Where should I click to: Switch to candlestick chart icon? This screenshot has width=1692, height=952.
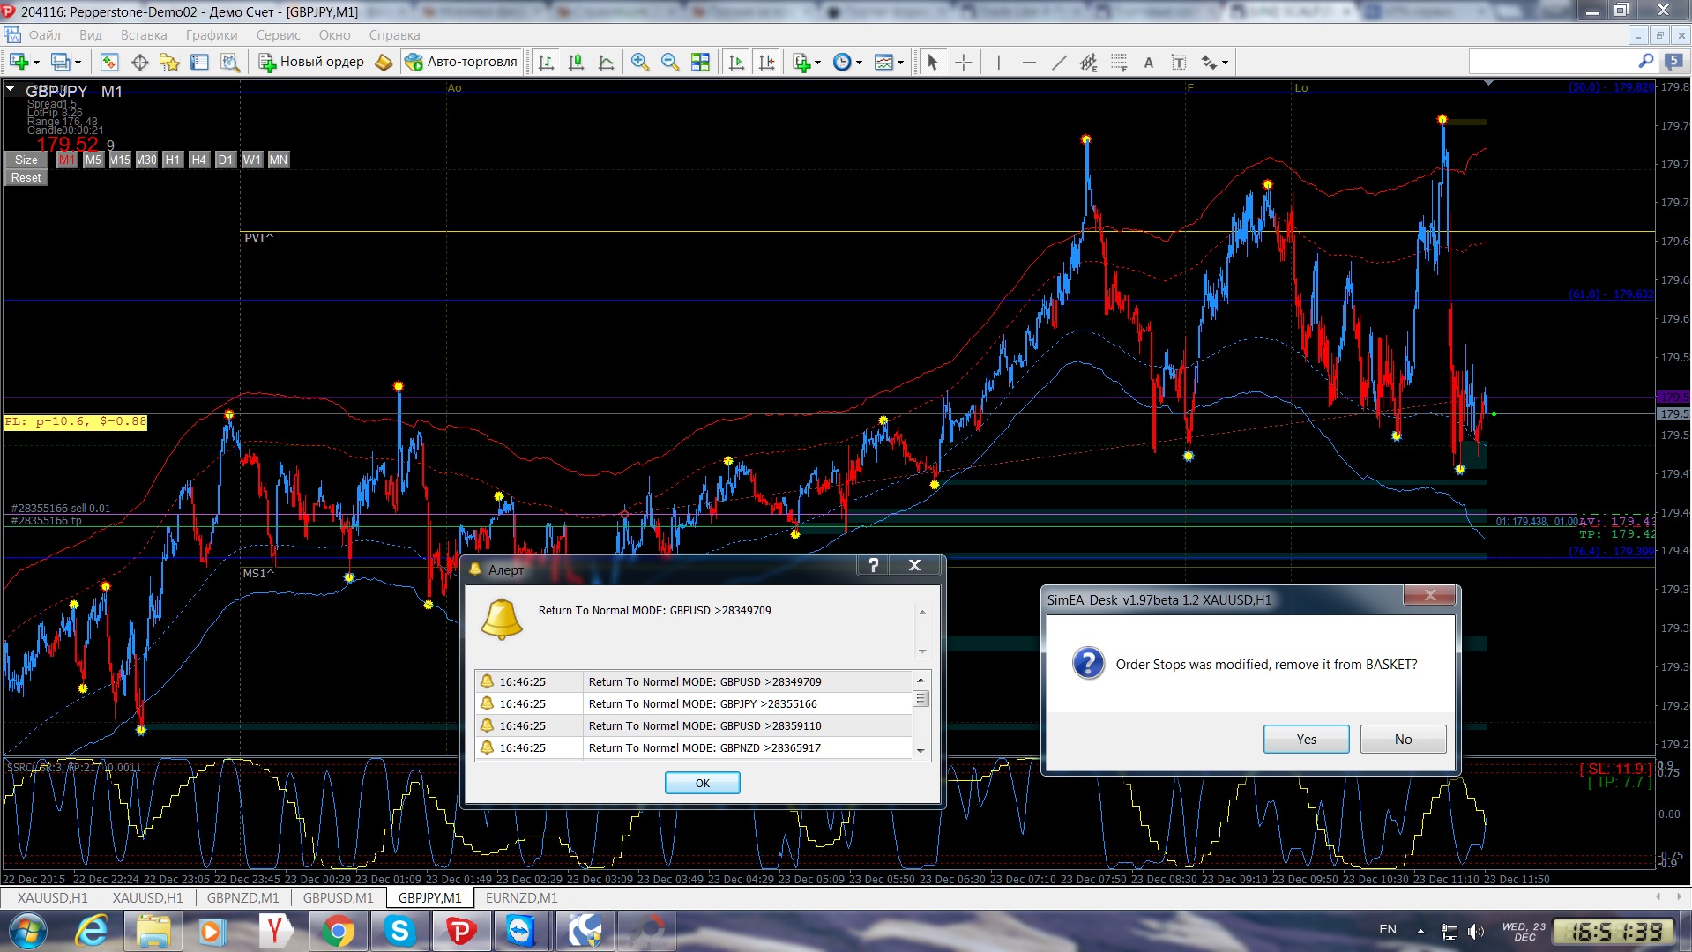(576, 62)
